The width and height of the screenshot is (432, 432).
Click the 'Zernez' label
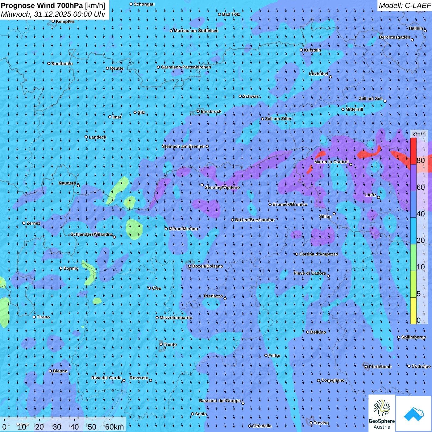coord(33,223)
